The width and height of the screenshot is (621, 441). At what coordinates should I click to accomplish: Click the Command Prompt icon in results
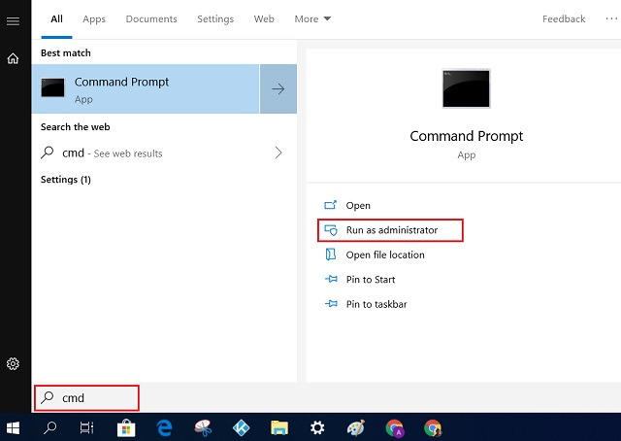52,87
